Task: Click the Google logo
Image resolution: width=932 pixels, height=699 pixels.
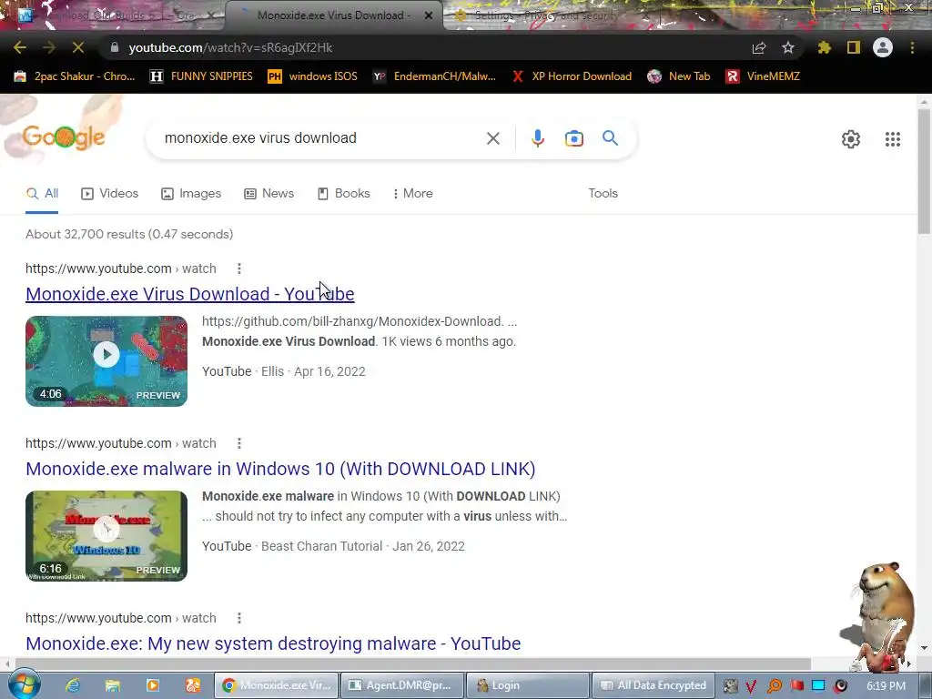Action: click(64, 137)
